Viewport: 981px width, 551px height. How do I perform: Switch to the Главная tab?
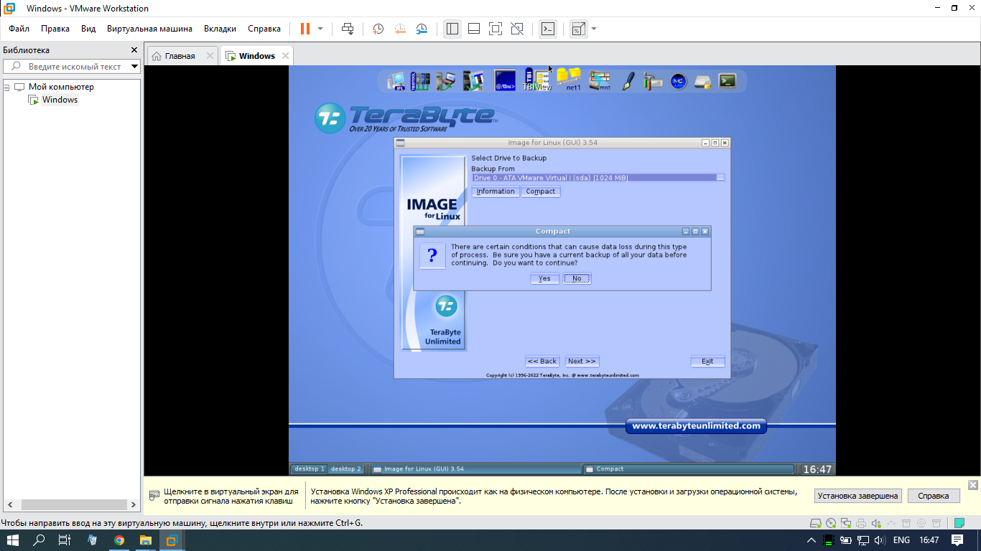click(180, 56)
